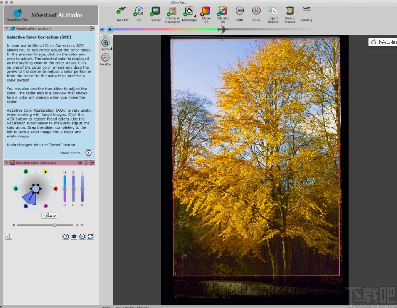Image resolution: width=397 pixels, height=308 pixels.
Task: Toggle the Selective Color Correction checkbox
Action: [x=80, y=163]
